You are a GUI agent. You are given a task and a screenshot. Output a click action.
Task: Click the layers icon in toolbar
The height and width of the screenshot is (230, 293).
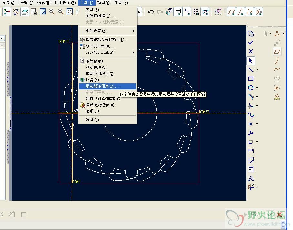pos(25,12)
